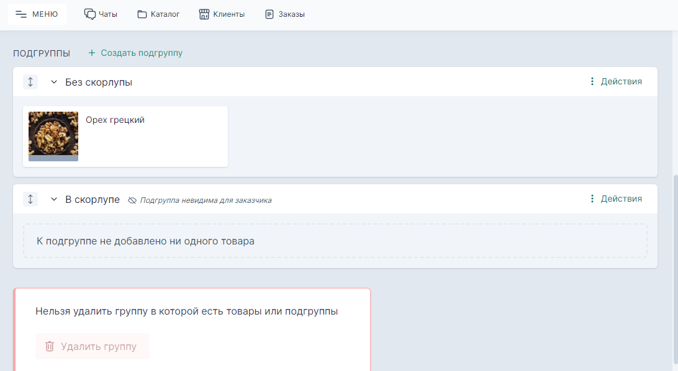Open Действия menu for В скорлупе
678x371 pixels.
tap(615, 199)
